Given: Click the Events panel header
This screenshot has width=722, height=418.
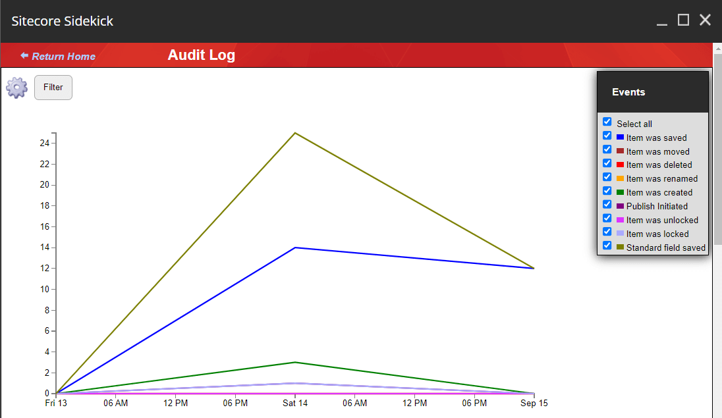Looking at the screenshot, I should click(x=652, y=92).
